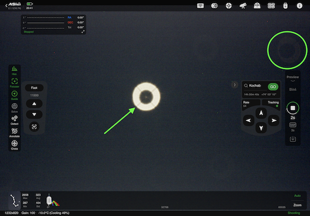Slew mount west with the left arrow

click(249, 121)
